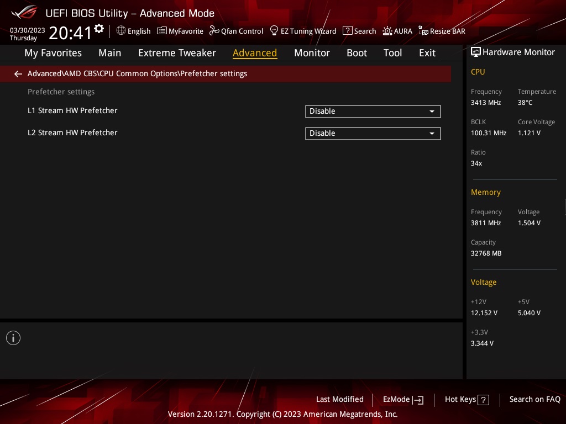Screen dimensions: 566x424
Task: Click Ratio value 34x
Action: pyautogui.click(x=476, y=163)
